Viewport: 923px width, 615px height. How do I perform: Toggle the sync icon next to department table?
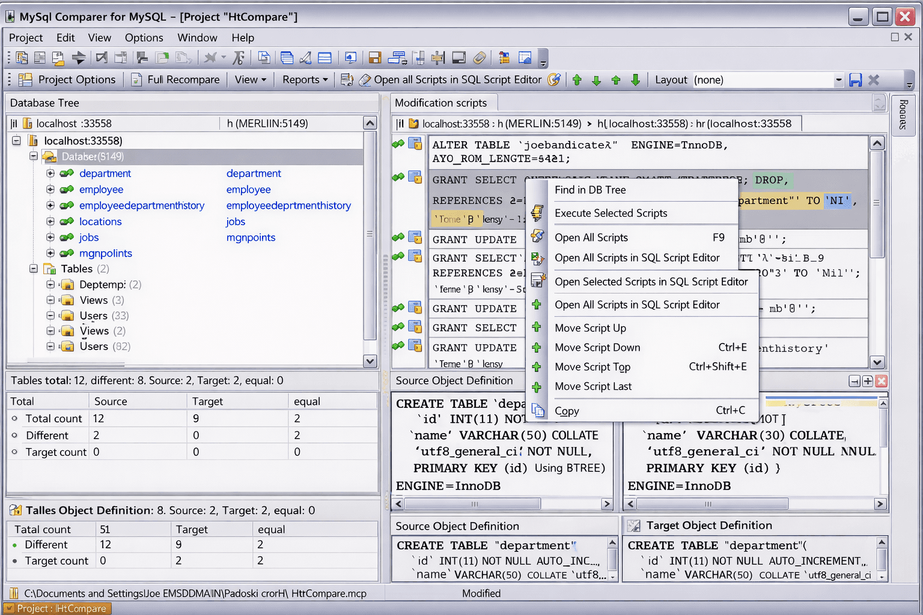pos(66,173)
